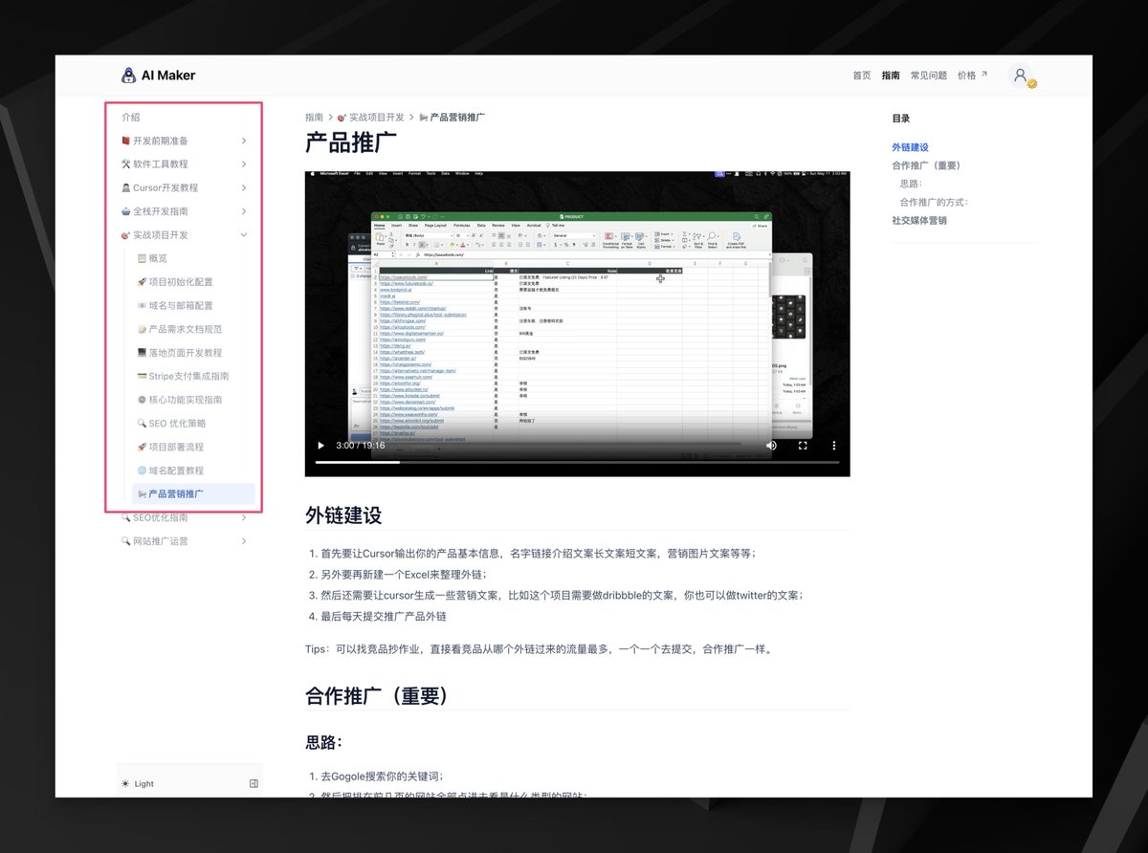Expand the 全栈开发指南 section
This screenshot has width=1148, height=853.
185,211
